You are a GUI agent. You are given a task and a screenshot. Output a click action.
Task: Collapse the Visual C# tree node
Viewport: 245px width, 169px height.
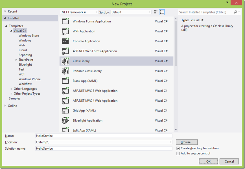tap(11, 31)
